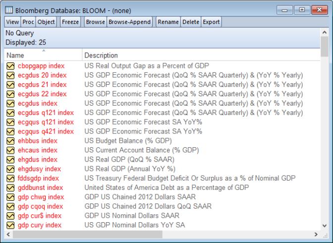This screenshot has height=243, width=333.
Task: Click the series icon beside ecgdus 21 index
Action: [x=9, y=85]
